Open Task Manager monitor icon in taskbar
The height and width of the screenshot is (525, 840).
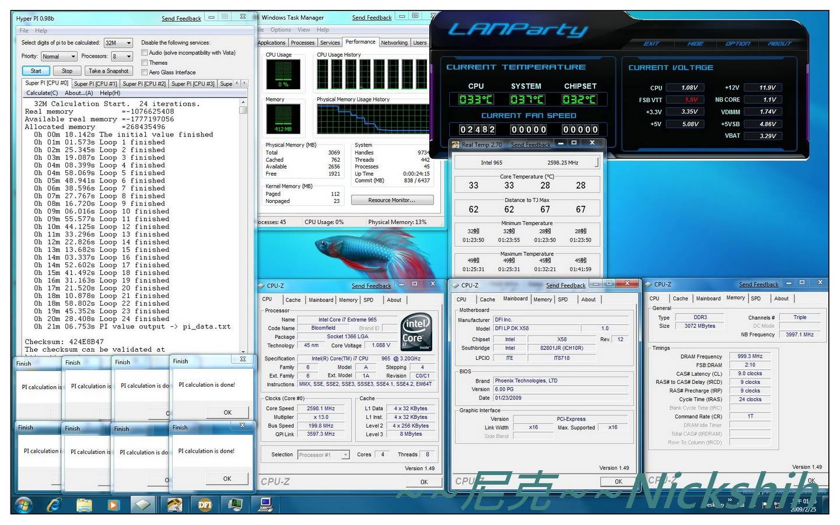tap(236, 505)
